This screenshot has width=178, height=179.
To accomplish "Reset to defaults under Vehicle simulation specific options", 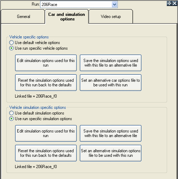I will [x=46, y=153].
